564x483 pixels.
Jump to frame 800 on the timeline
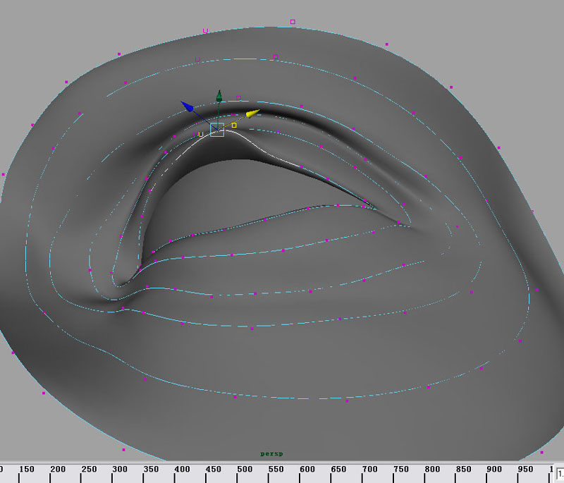click(432, 470)
